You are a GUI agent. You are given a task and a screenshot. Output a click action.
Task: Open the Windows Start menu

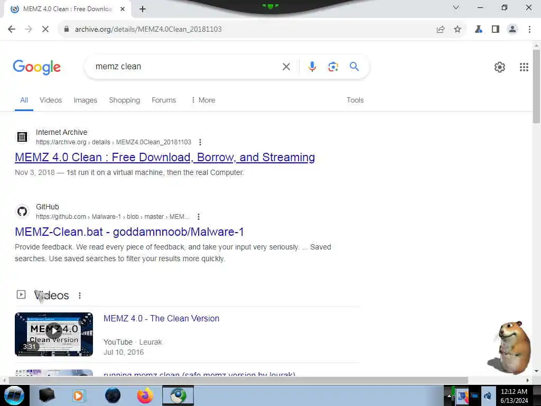(14, 395)
